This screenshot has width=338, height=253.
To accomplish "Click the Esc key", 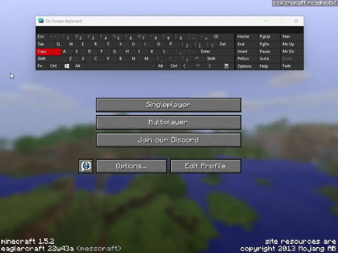I will [x=42, y=37].
